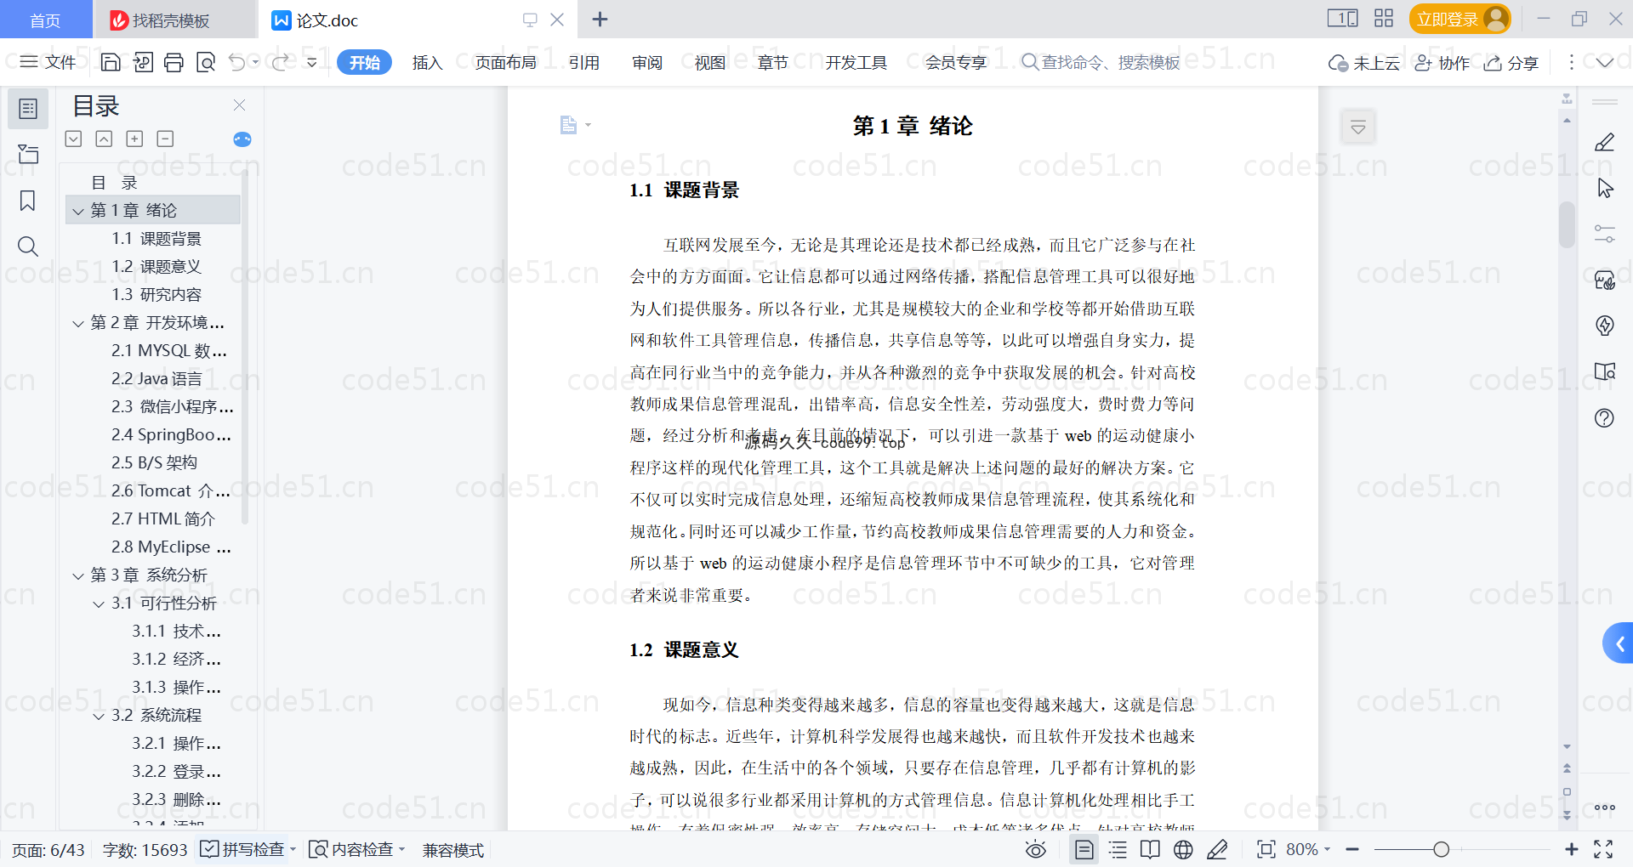This screenshot has width=1633, height=867.
Task: Open the document icon dropdown near heading
Action: tap(576, 126)
